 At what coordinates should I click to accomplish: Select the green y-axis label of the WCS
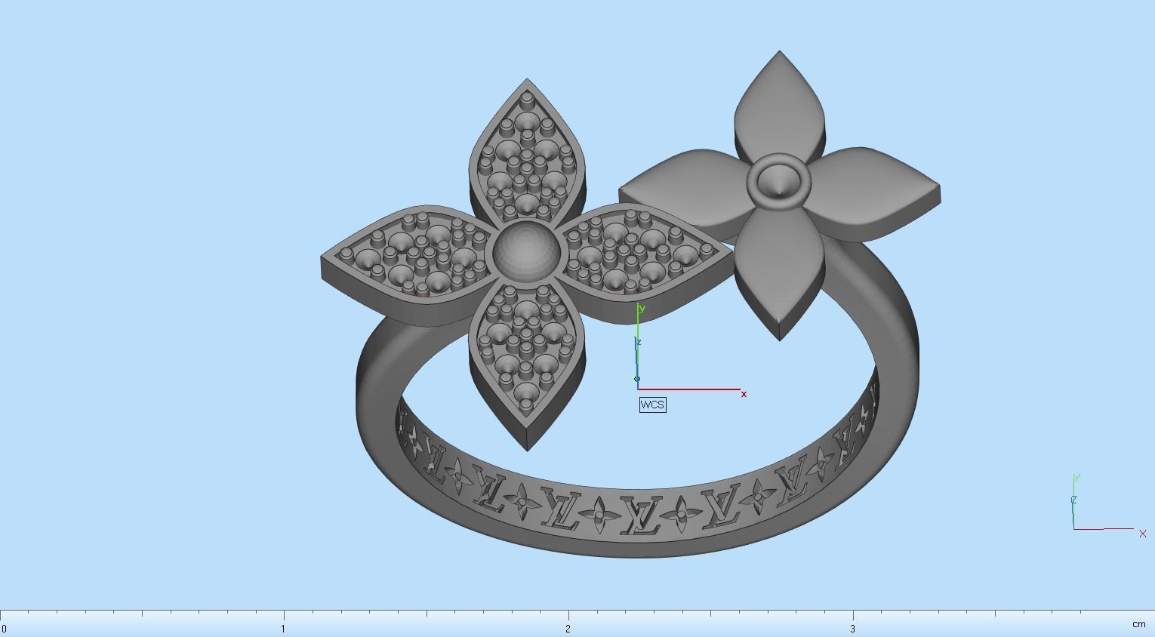[642, 308]
